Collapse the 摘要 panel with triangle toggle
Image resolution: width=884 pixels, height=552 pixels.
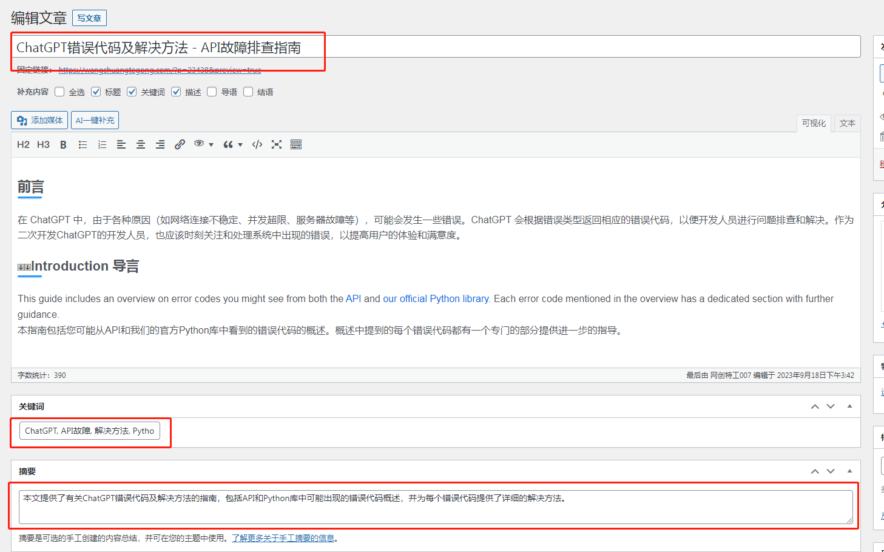pyautogui.click(x=849, y=471)
